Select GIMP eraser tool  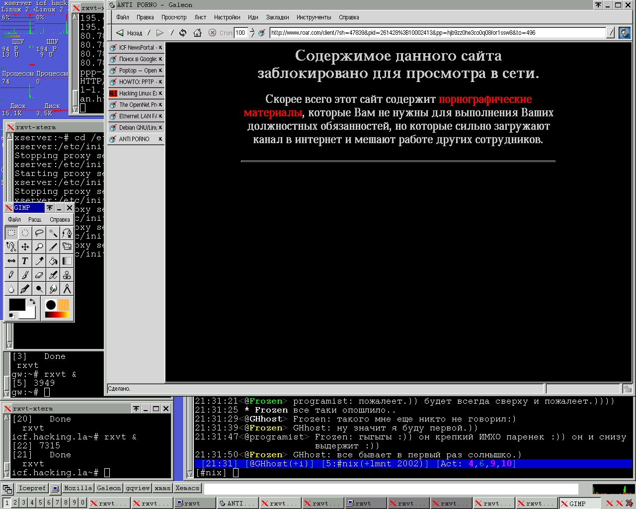[39, 274]
